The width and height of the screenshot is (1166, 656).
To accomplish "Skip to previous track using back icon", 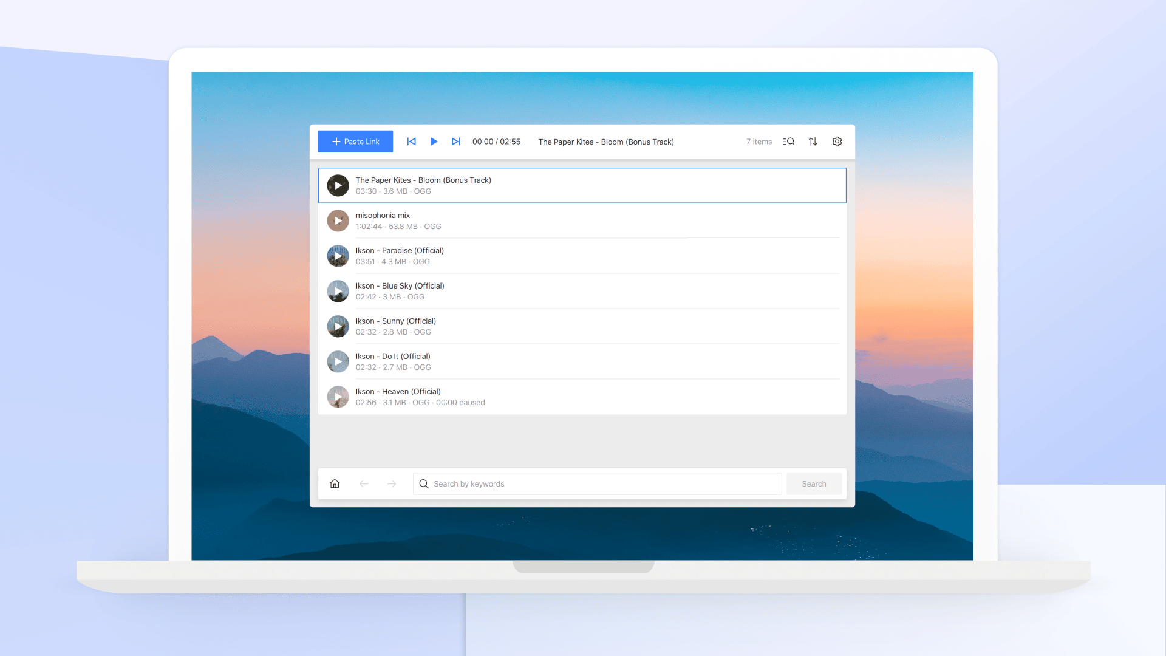I will tap(411, 142).
